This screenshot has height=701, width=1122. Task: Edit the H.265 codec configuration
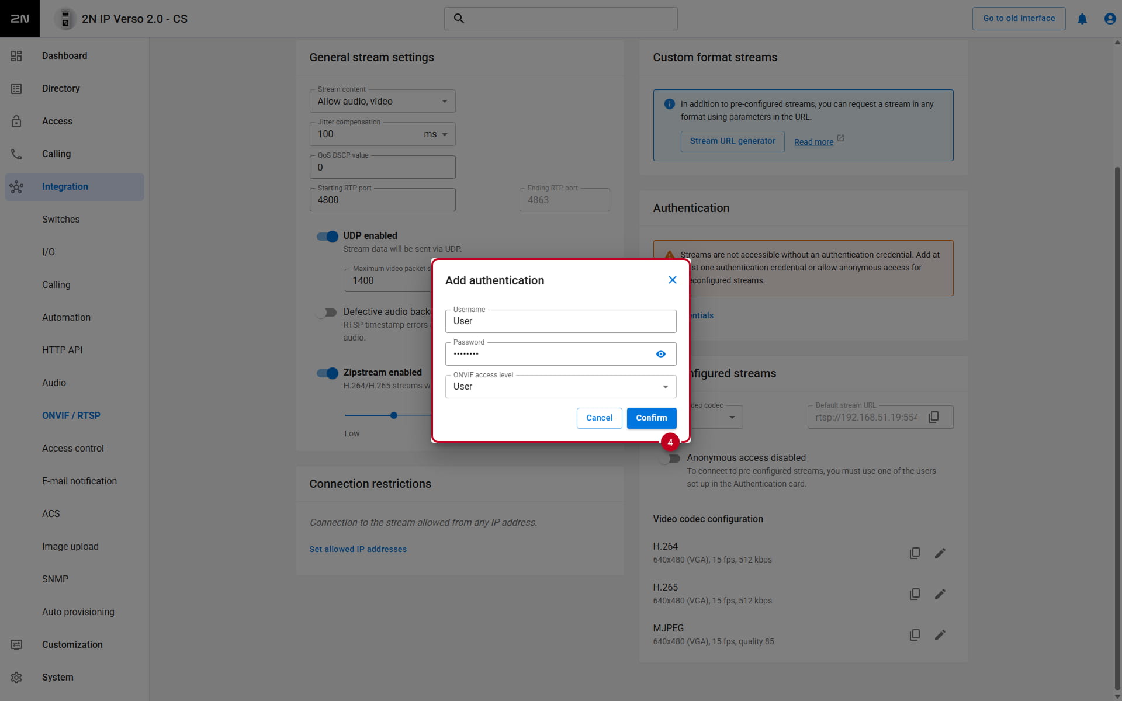(x=940, y=594)
